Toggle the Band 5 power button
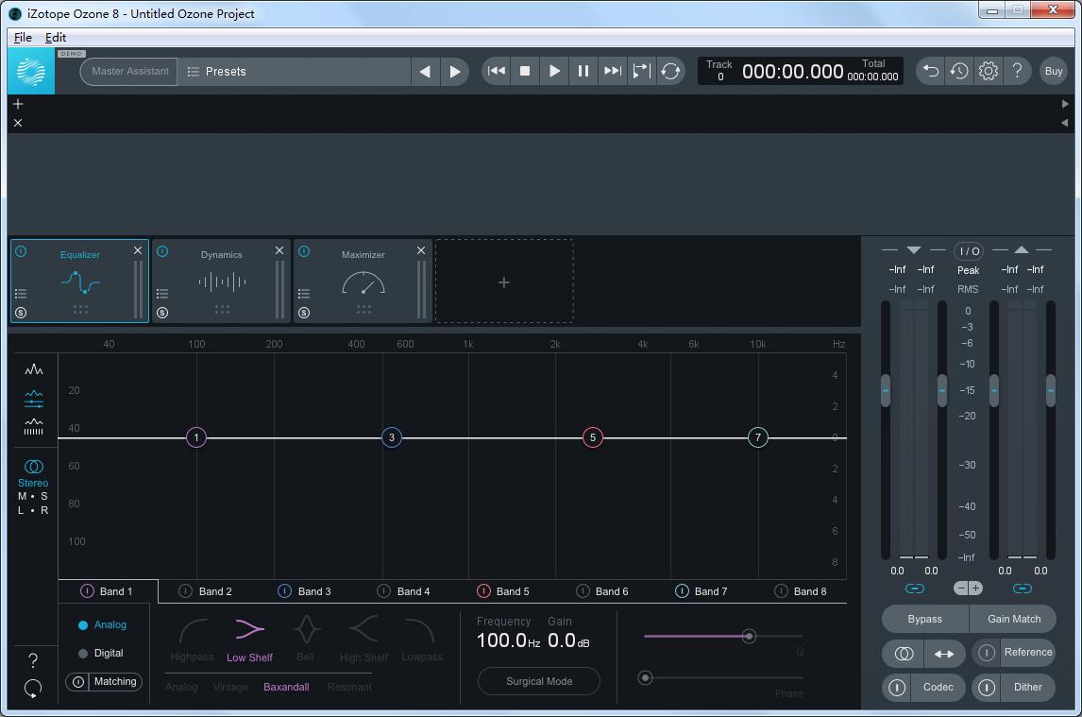Image resolution: width=1082 pixels, height=717 pixels. click(x=483, y=591)
